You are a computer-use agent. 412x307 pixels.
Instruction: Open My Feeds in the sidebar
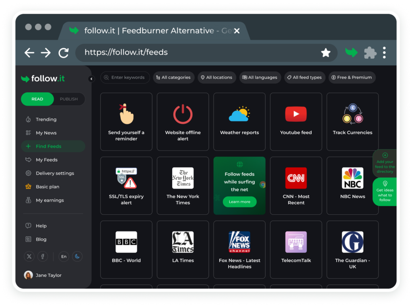pyautogui.click(x=53, y=160)
